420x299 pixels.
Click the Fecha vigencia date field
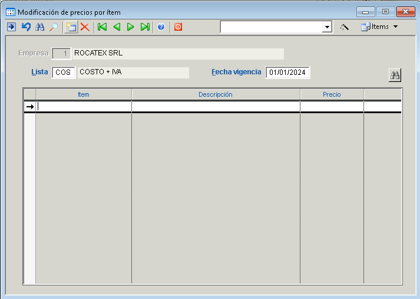(287, 73)
